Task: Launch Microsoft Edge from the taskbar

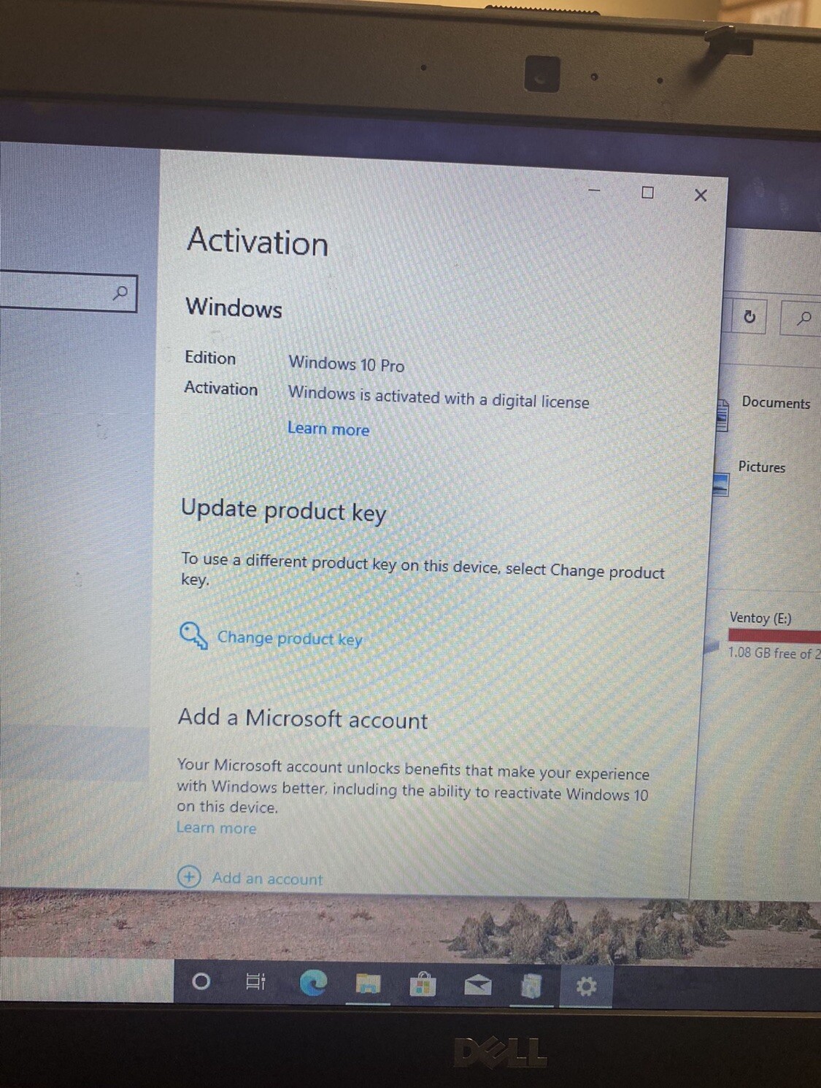Action: 313,984
